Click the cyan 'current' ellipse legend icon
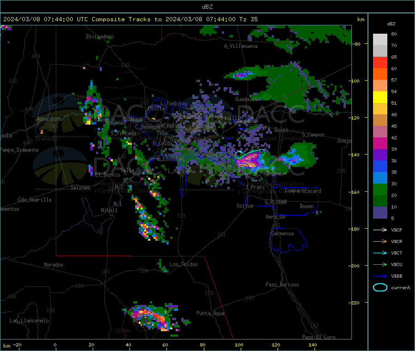415x351 pixels. pyautogui.click(x=380, y=287)
